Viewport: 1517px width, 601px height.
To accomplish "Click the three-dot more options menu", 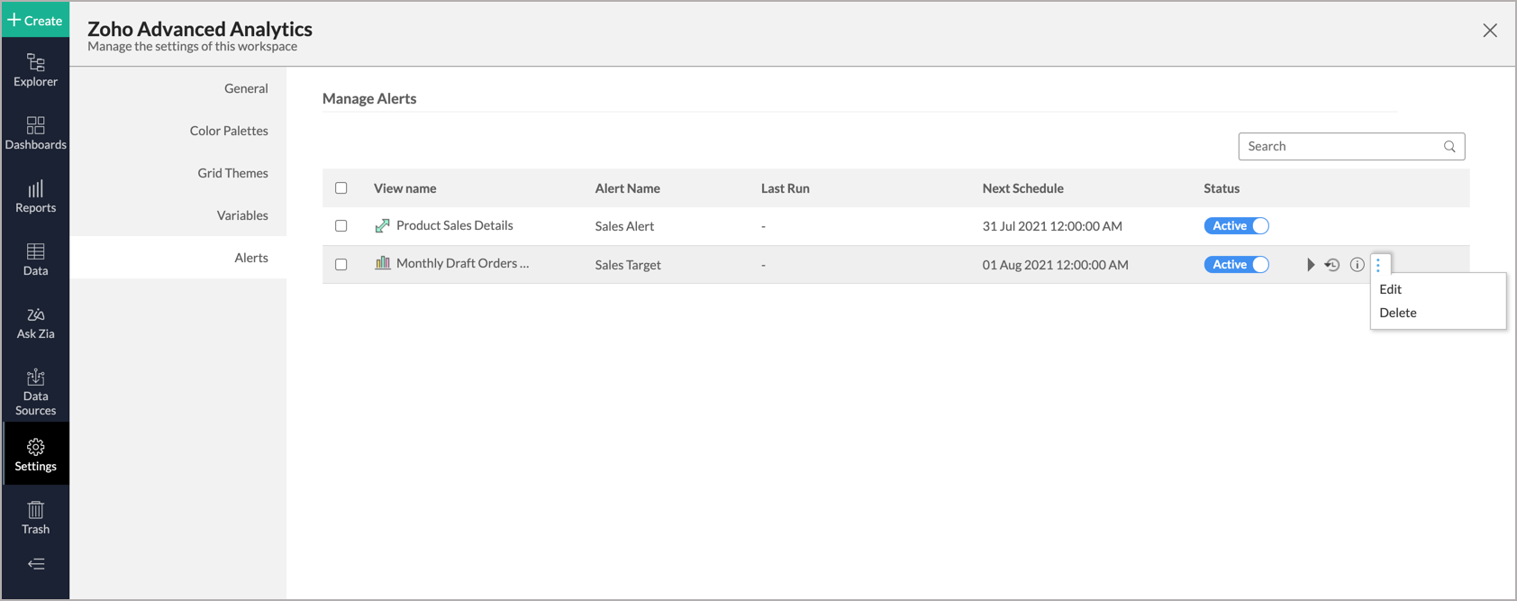I will (x=1378, y=265).
